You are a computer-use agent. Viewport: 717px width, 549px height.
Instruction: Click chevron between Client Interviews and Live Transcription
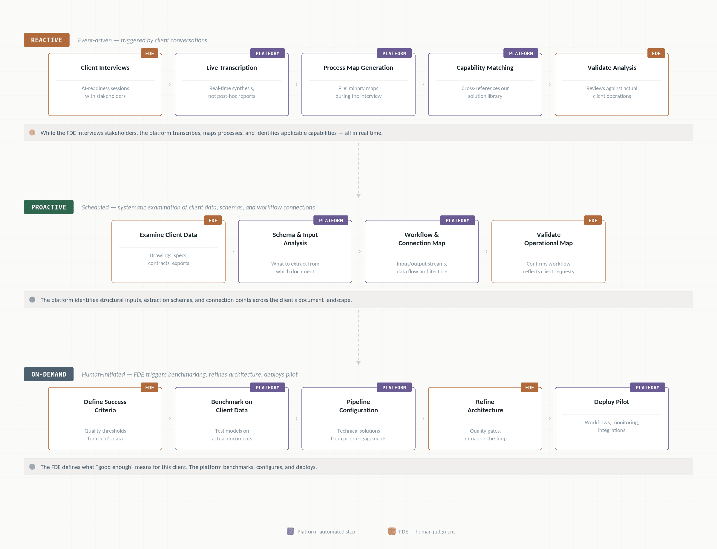(x=169, y=84)
